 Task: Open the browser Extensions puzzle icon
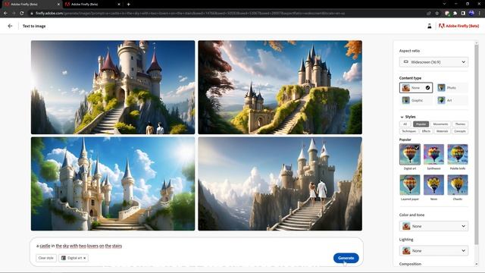point(455,14)
